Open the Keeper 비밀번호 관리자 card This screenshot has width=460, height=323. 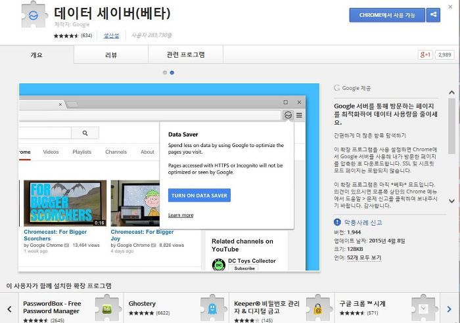282,308
